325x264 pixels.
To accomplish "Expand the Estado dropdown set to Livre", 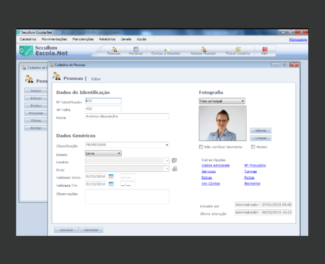I will 103,153.
